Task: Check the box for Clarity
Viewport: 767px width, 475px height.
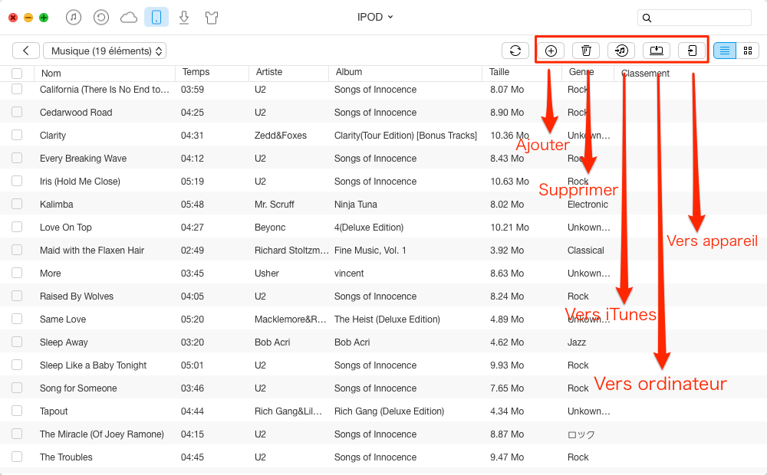Action: click(17, 135)
